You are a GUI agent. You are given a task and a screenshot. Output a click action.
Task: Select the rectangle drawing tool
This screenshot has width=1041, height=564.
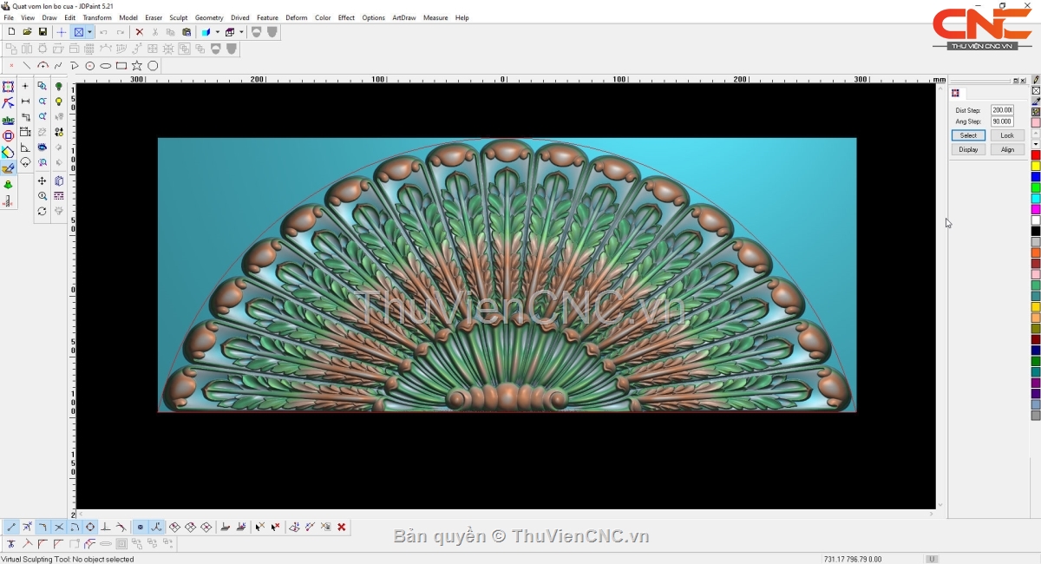[121, 66]
